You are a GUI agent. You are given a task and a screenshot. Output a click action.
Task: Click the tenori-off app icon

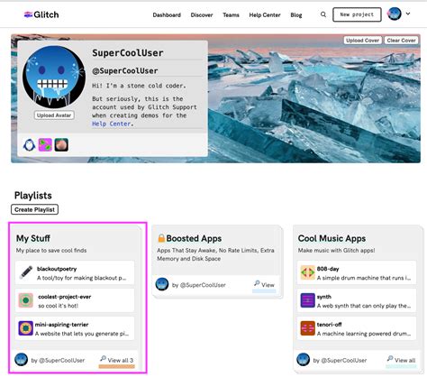(x=307, y=328)
